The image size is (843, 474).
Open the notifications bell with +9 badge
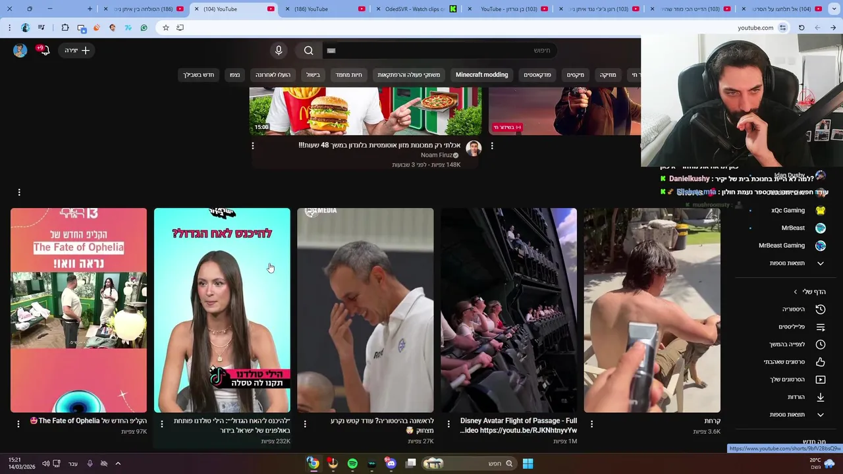(44, 50)
